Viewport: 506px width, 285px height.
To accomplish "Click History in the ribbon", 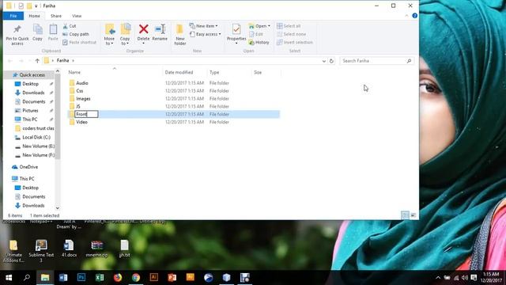I will point(259,42).
